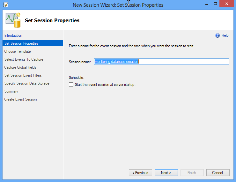Open the Help link
This screenshot has height=182, width=236.
[x=225, y=35]
